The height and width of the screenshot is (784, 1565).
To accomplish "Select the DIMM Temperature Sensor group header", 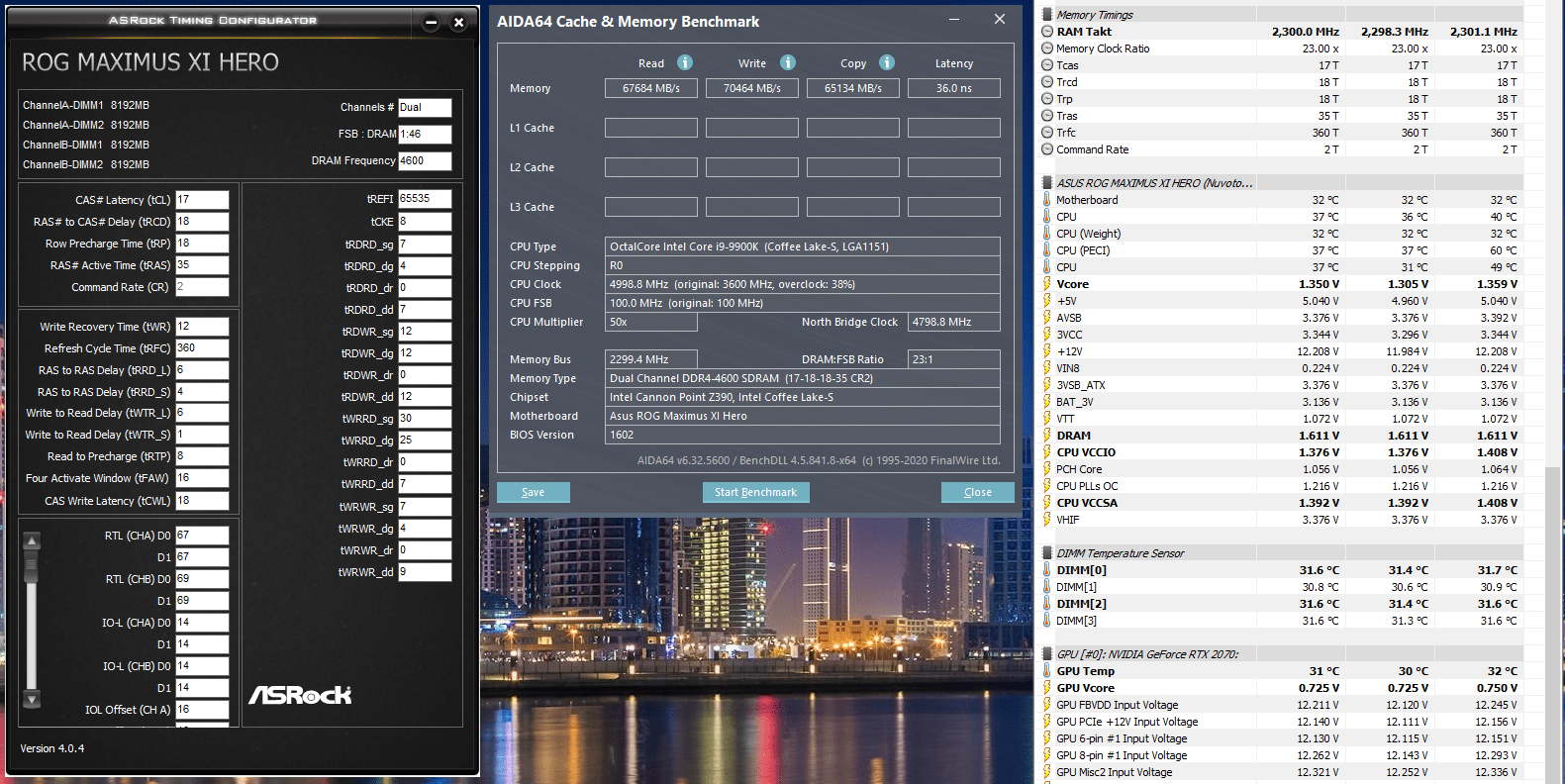I will 1120,553.
